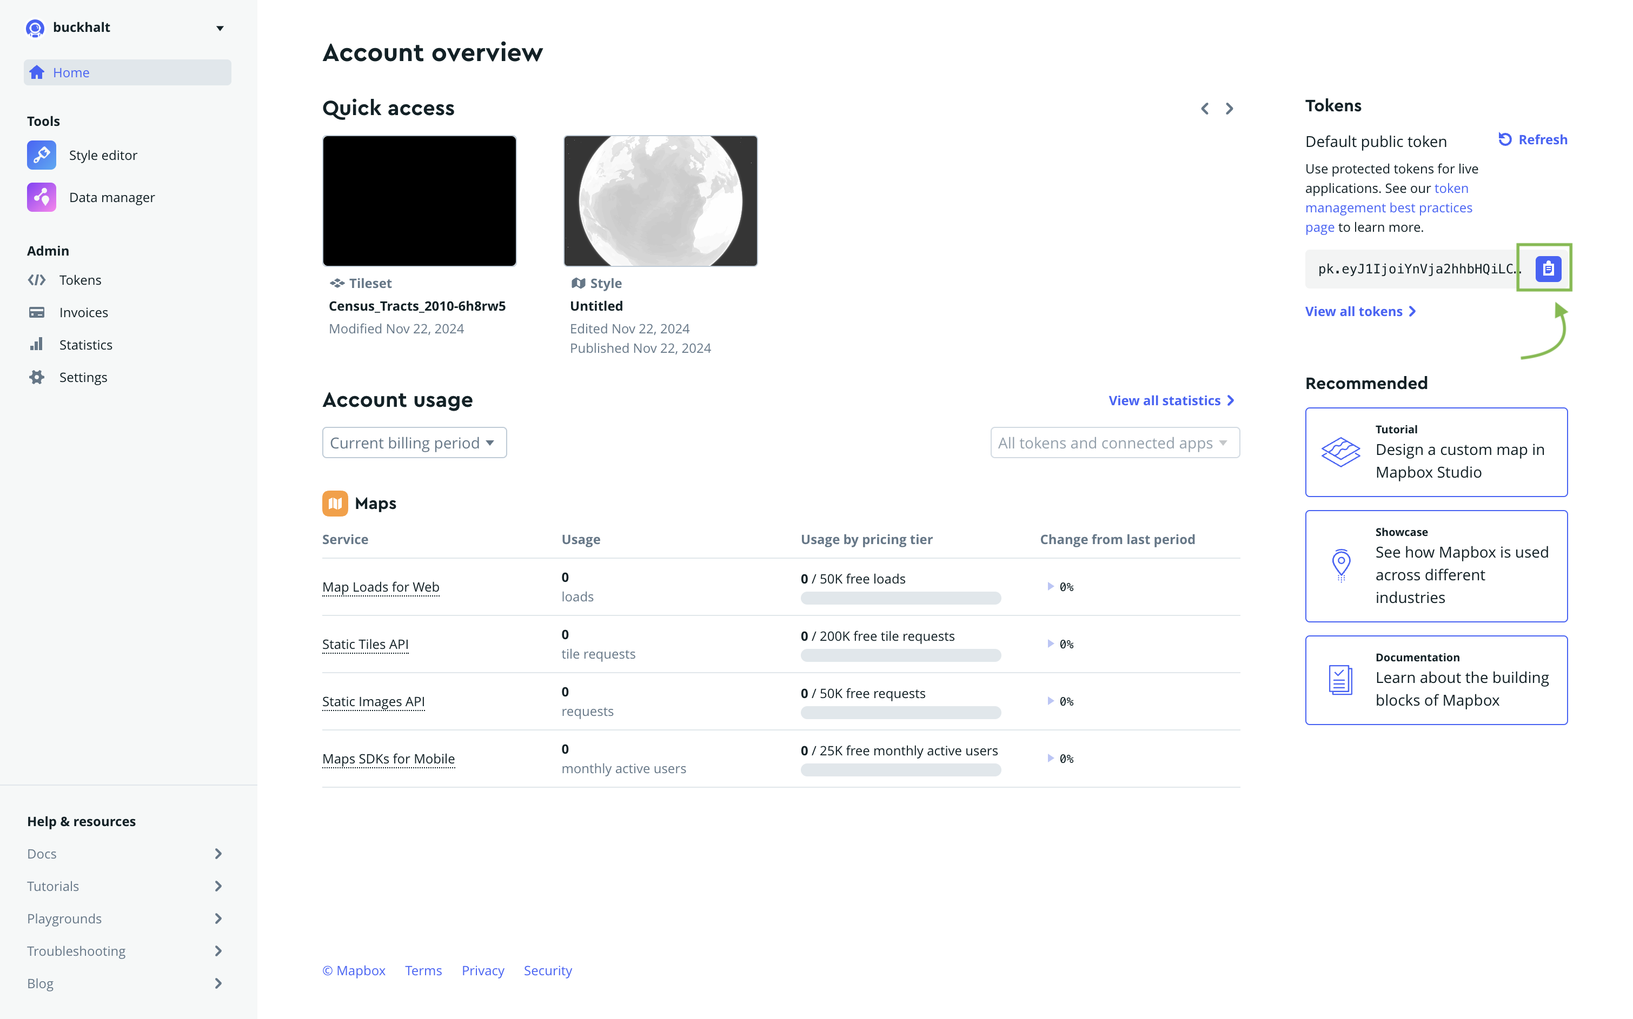Screen dimensions: 1633x1019
Task: Click the next Quick access arrow
Action: 1229,108
